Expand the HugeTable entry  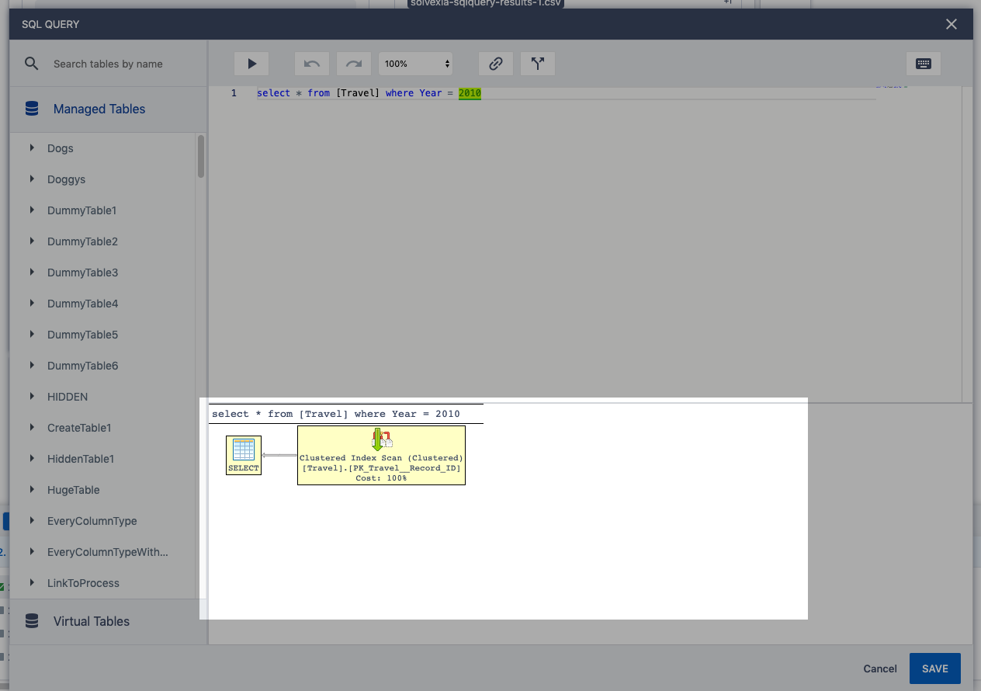pyautogui.click(x=32, y=489)
